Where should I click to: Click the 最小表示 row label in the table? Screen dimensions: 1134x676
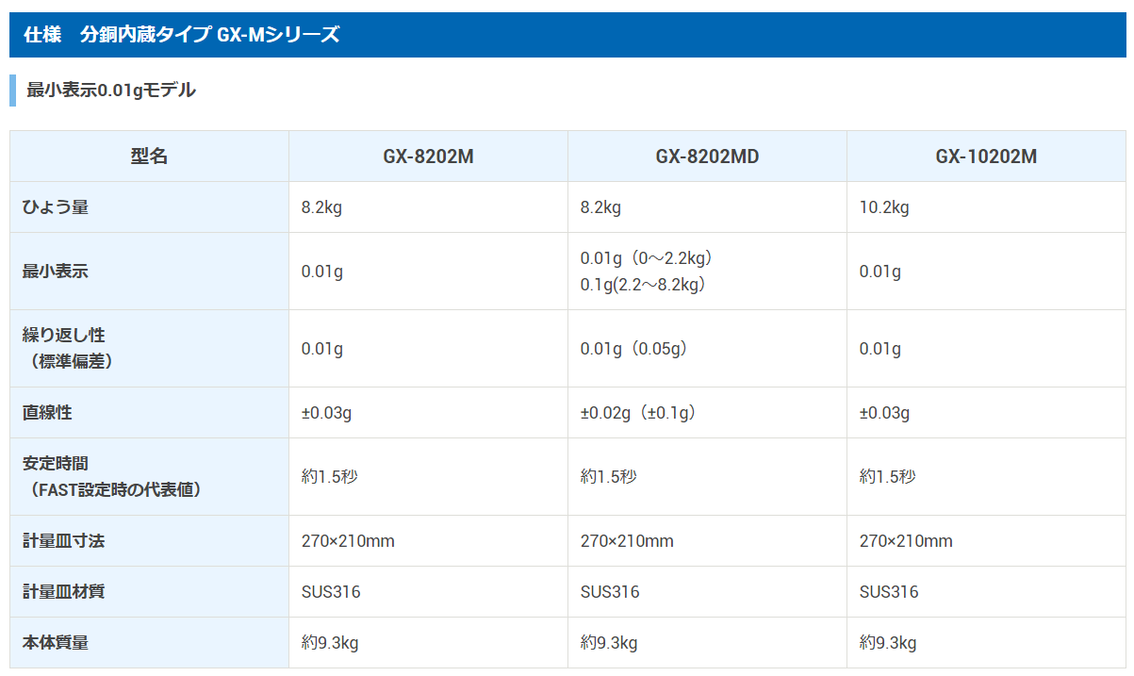56,272
